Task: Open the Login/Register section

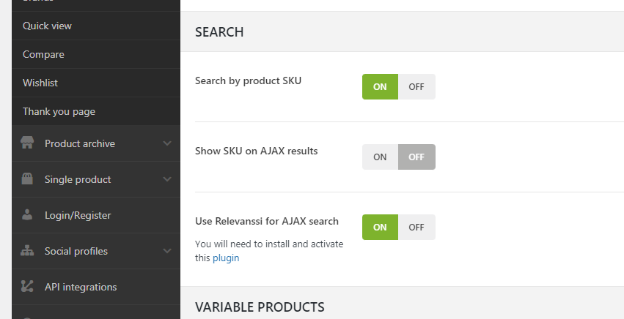Action: coord(78,215)
